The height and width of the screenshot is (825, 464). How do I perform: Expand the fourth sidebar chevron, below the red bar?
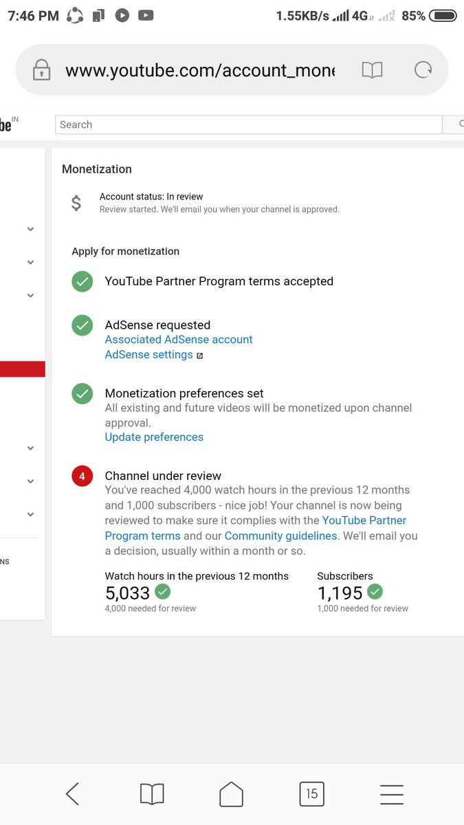(30, 448)
